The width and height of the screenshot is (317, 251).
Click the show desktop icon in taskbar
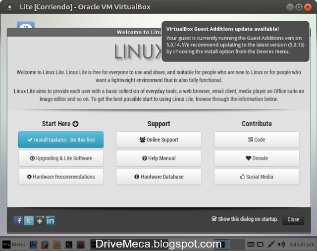[33, 245]
